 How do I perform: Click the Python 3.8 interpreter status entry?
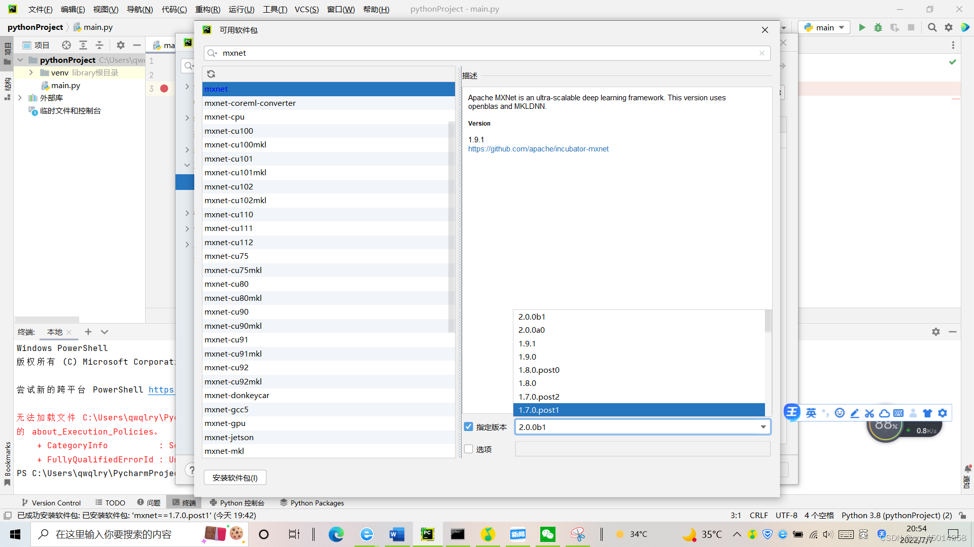[x=896, y=515]
